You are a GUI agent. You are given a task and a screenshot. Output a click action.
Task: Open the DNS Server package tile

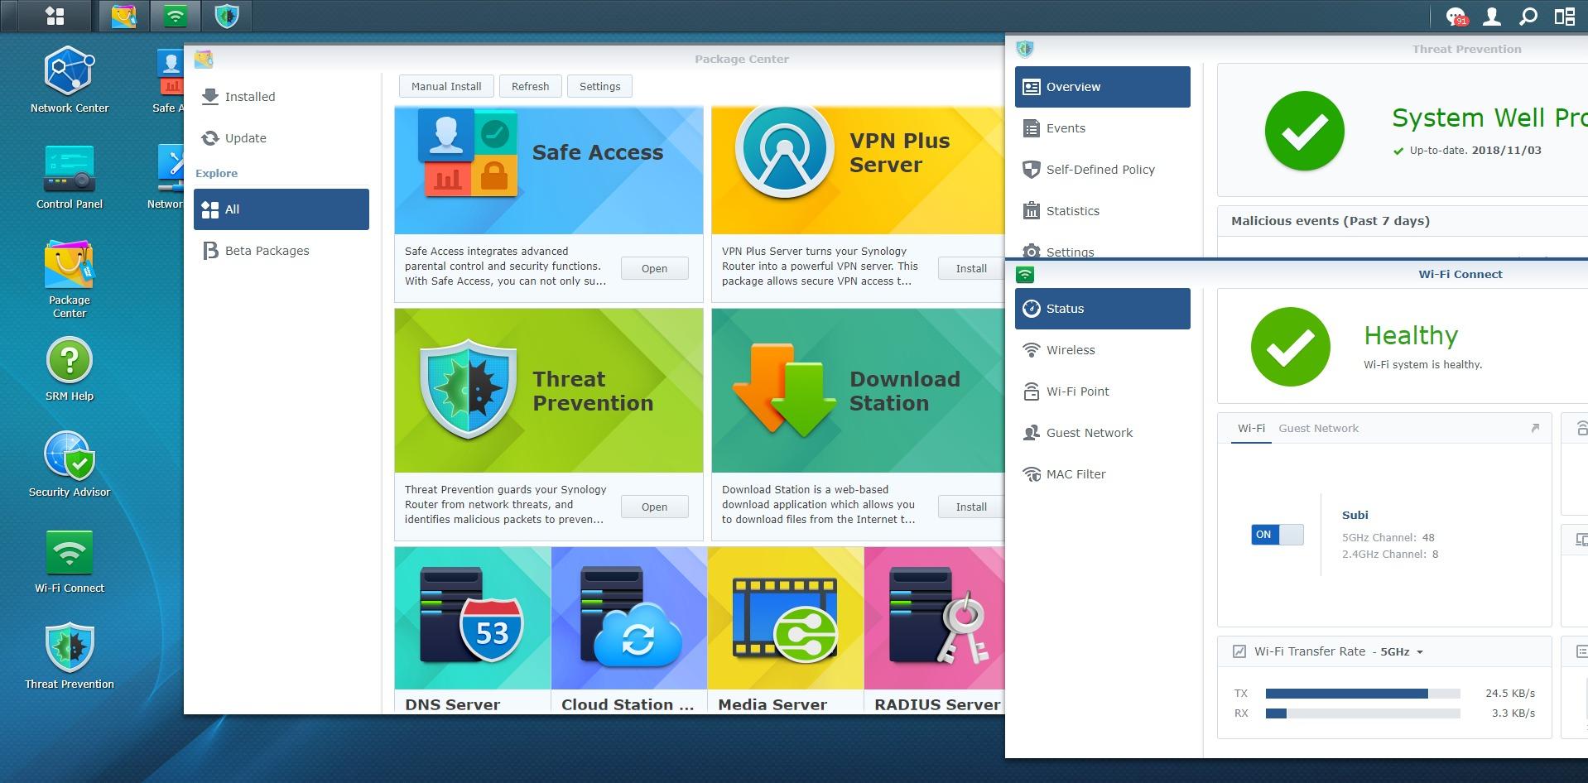click(x=472, y=630)
